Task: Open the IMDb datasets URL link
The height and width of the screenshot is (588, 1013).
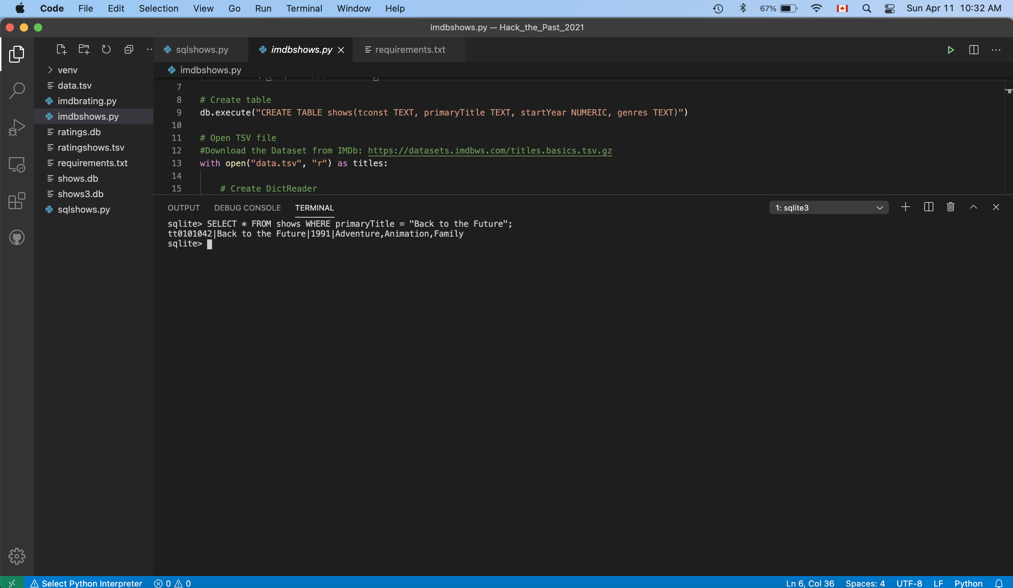Action: (x=490, y=151)
